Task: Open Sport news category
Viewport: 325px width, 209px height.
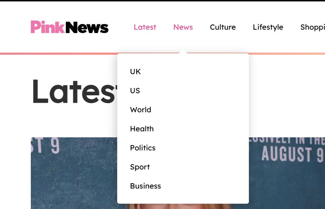Action: click(140, 167)
